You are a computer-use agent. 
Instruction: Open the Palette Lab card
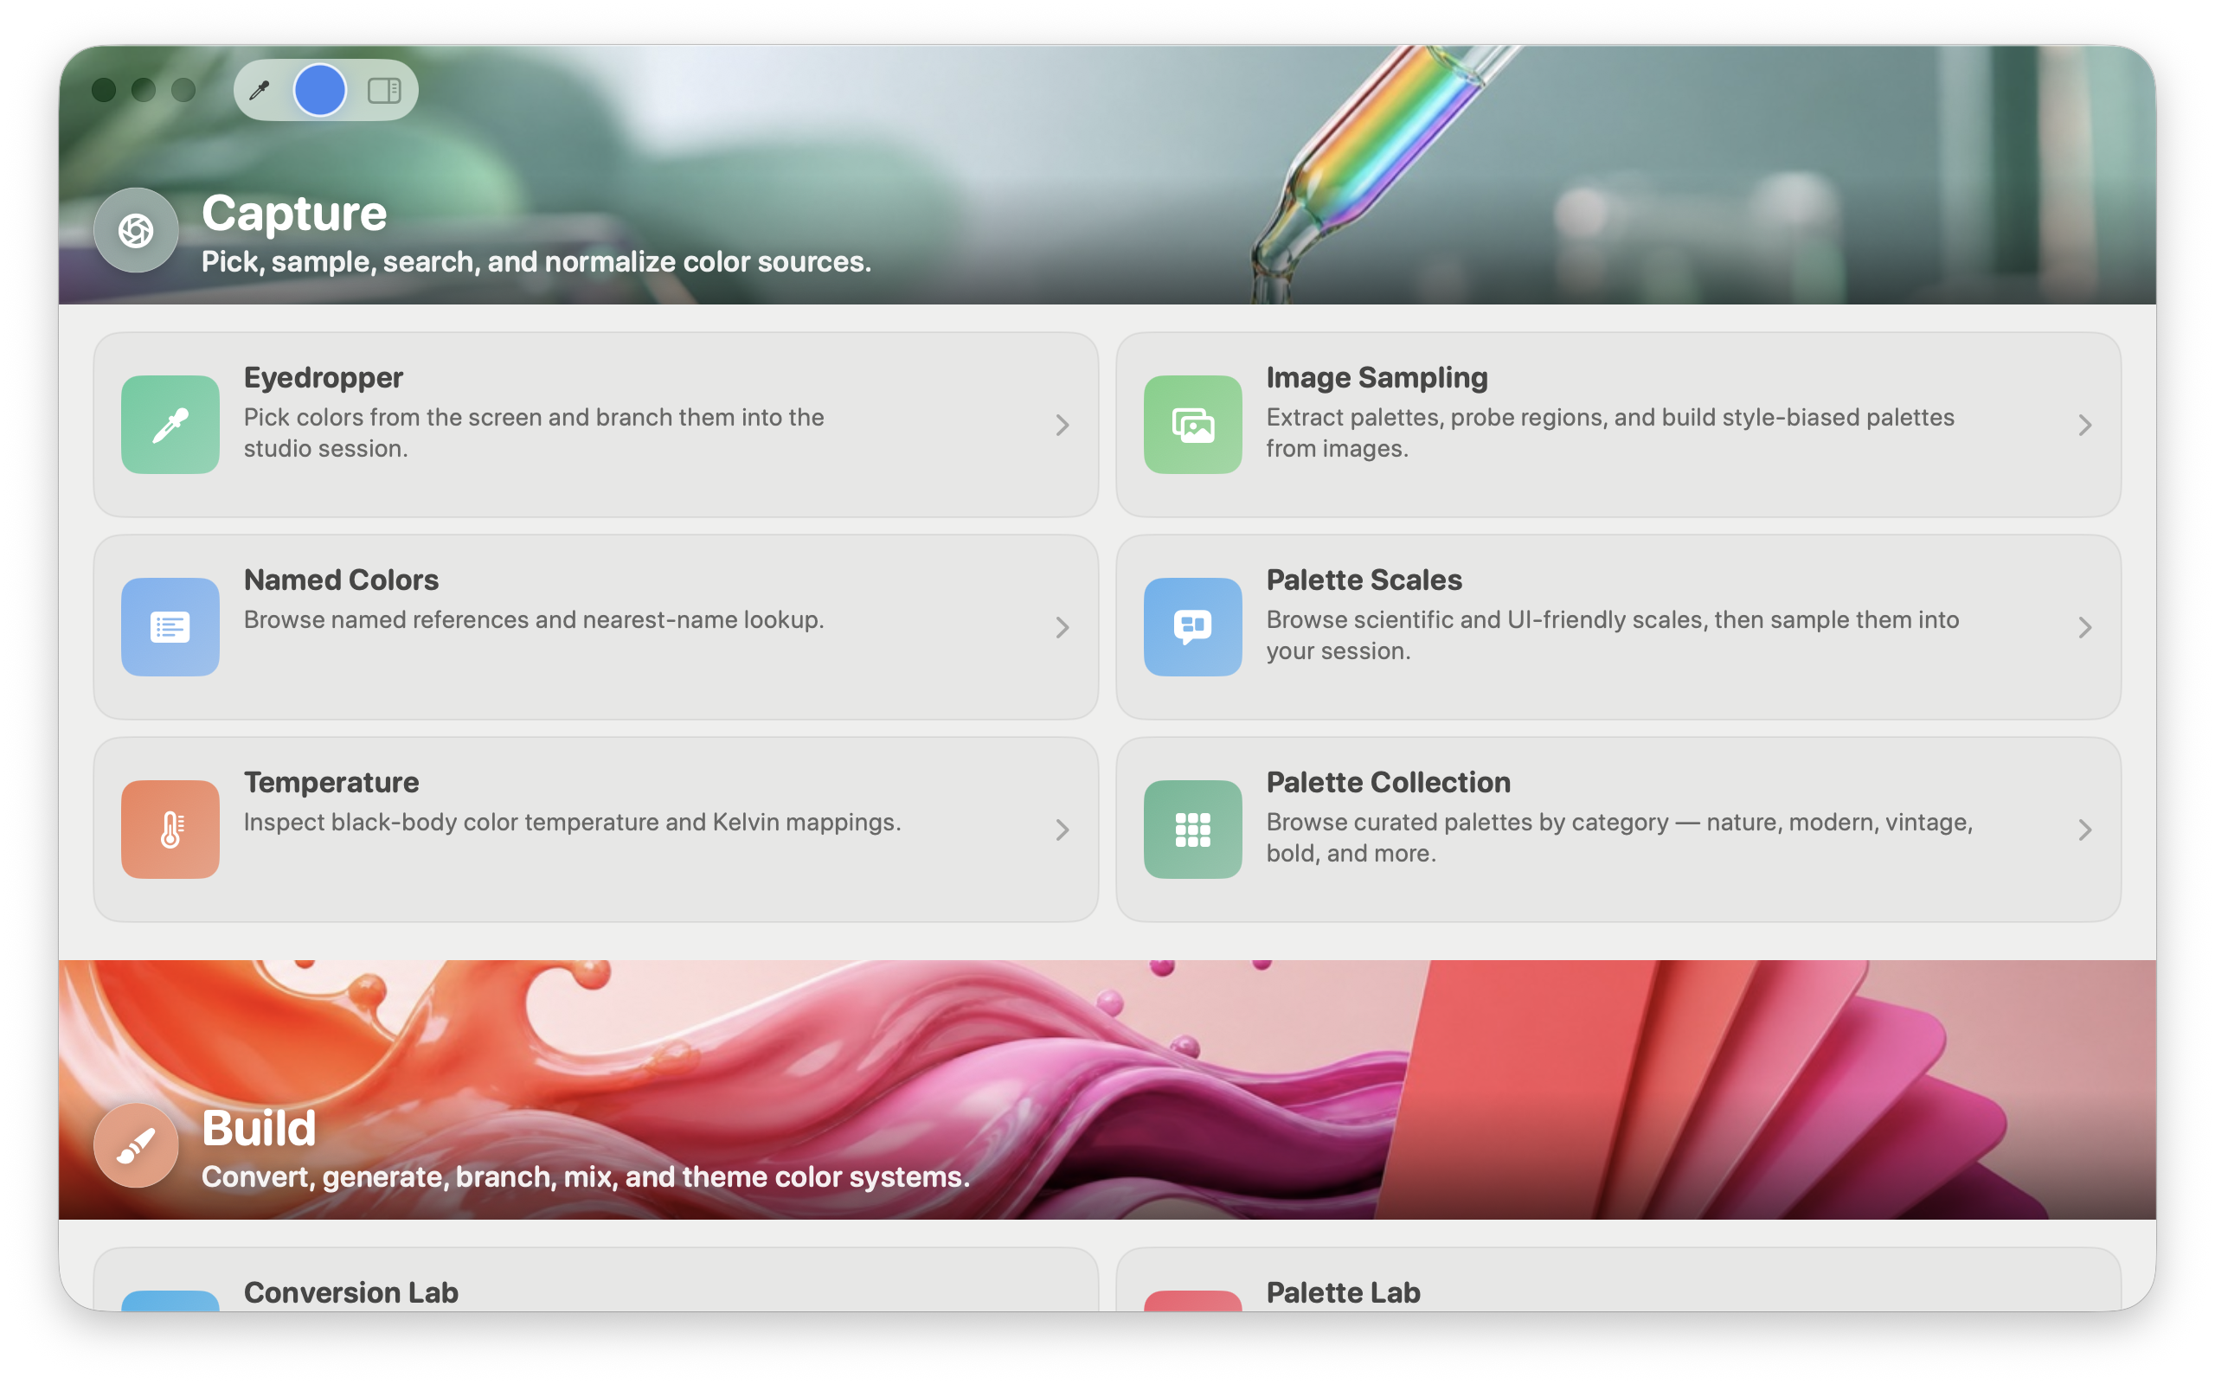coord(1618,1279)
